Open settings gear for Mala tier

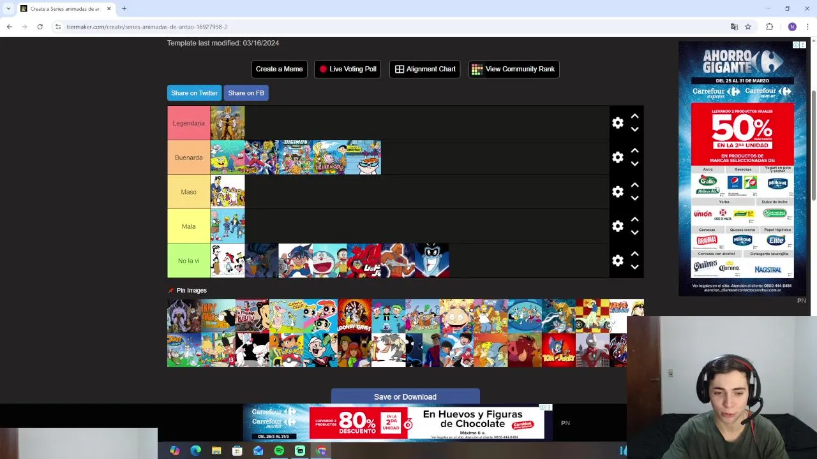point(617,226)
